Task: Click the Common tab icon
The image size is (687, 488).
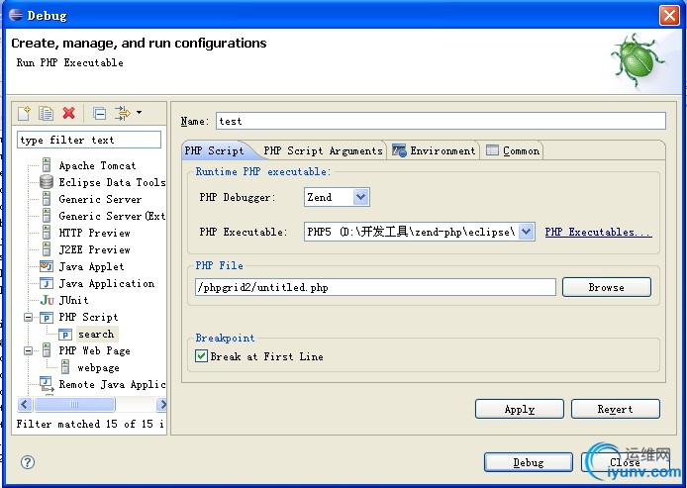Action: [x=492, y=150]
